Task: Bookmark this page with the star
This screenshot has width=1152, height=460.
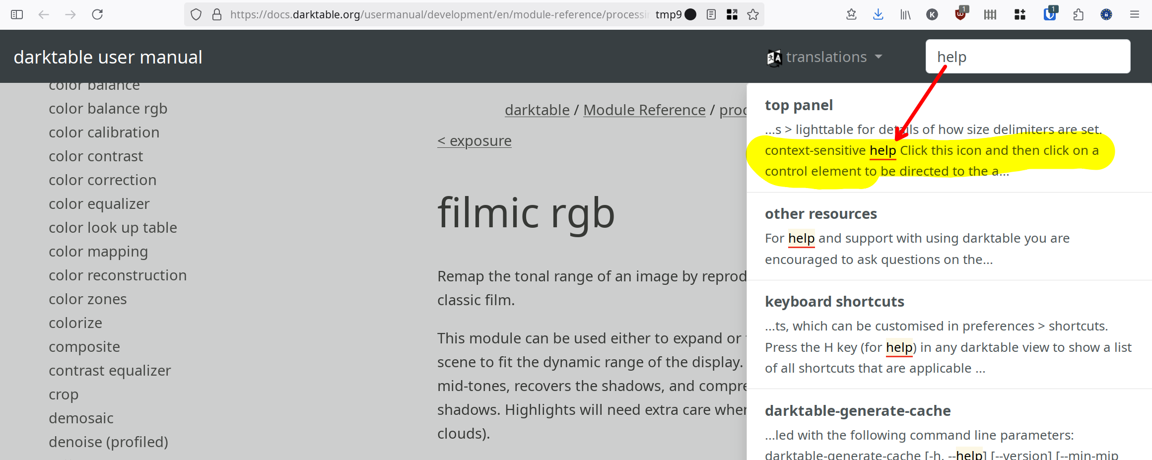Action: pyautogui.click(x=753, y=14)
